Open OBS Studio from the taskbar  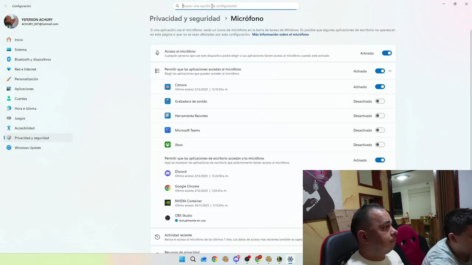click(247, 259)
